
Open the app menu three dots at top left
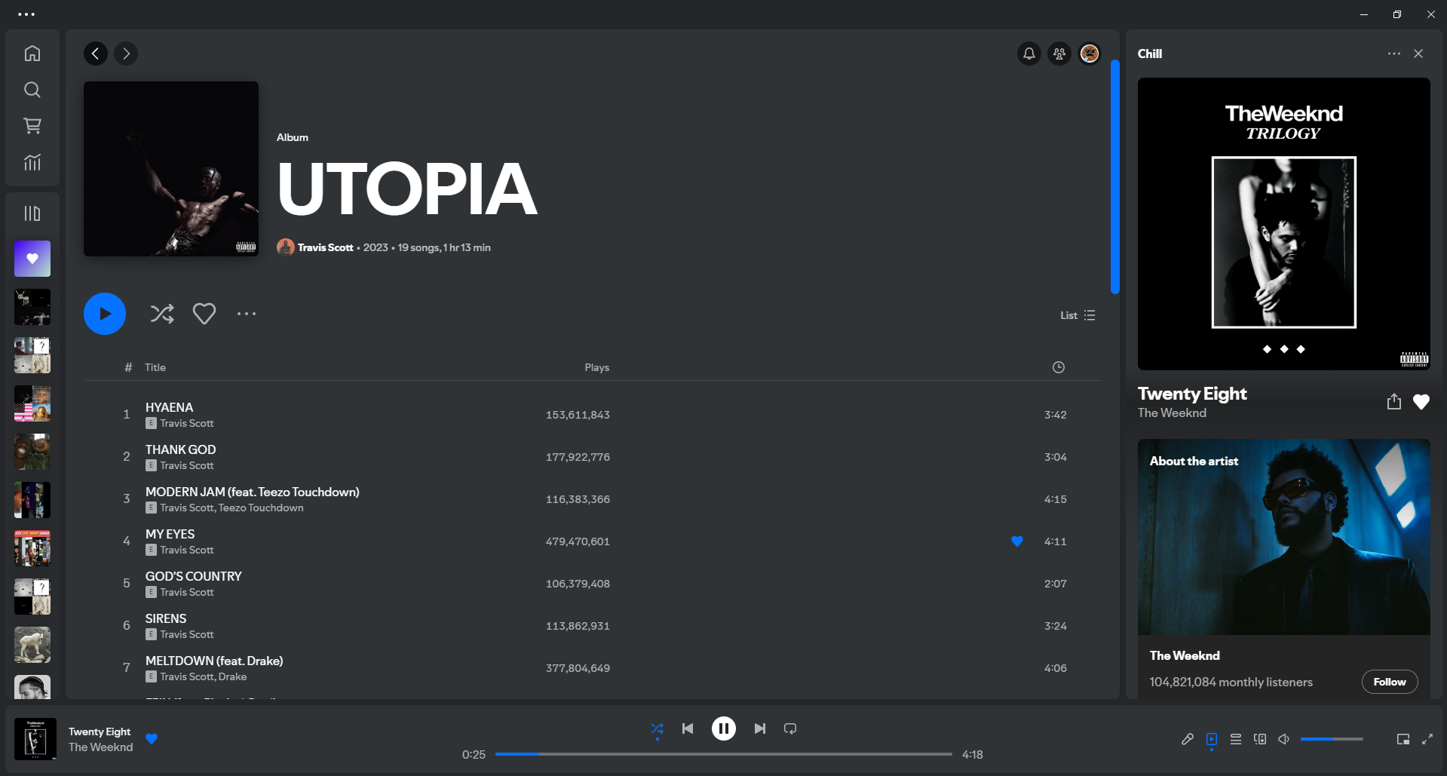click(26, 14)
